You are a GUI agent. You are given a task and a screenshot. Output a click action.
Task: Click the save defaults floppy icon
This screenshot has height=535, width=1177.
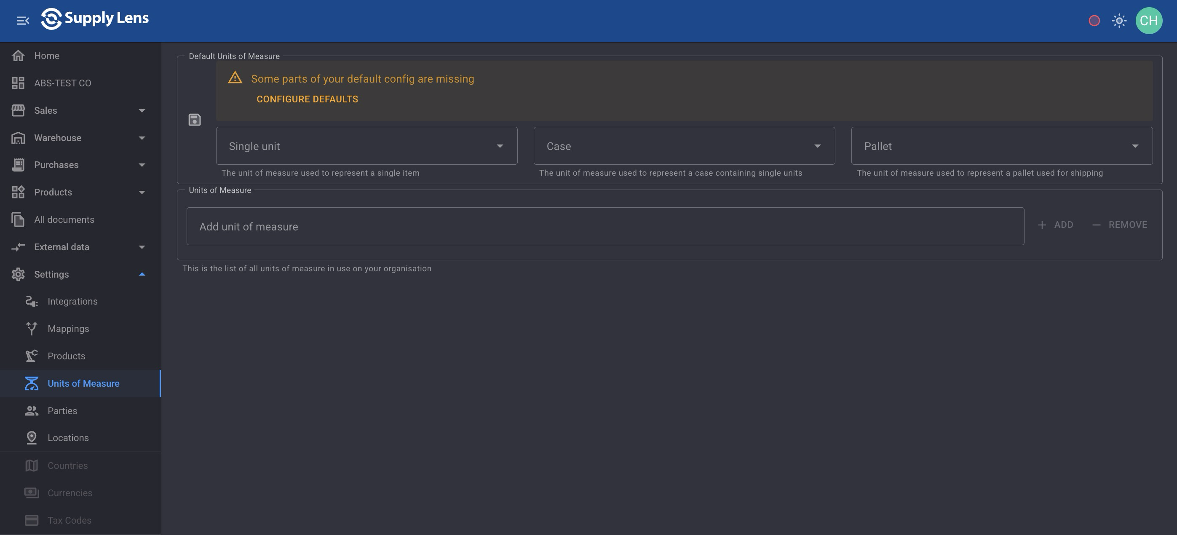pos(195,120)
